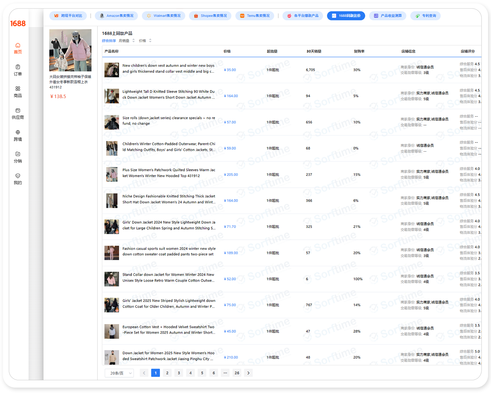Expand the 20条/页 page size dropdown
The image size is (491, 393).
pos(119,373)
